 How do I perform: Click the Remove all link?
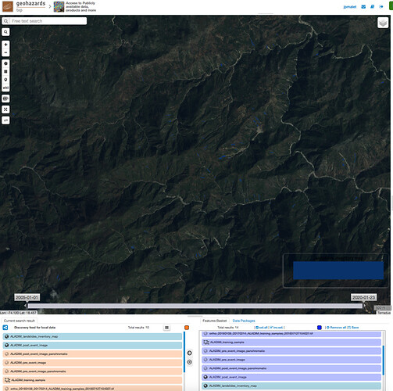(336, 328)
